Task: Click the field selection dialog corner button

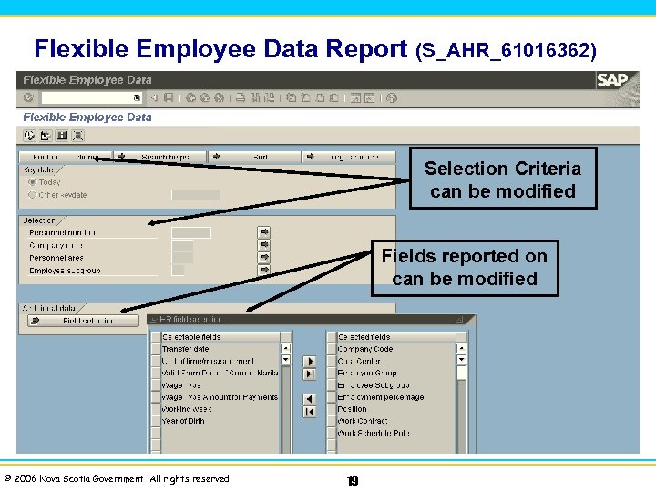Action: (x=459, y=320)
